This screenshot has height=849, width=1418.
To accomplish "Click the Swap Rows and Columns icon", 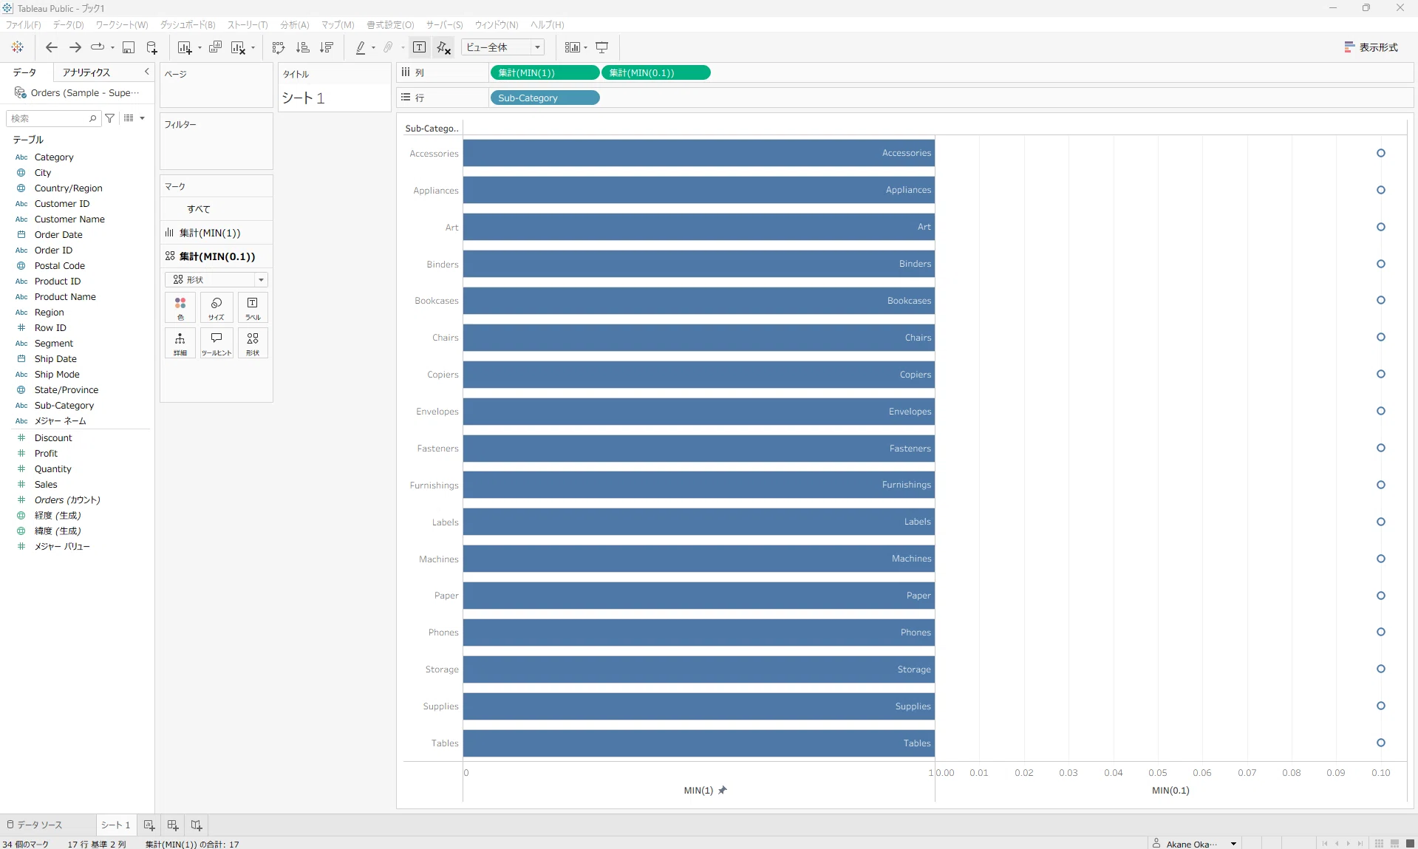I will coord(278,47).
